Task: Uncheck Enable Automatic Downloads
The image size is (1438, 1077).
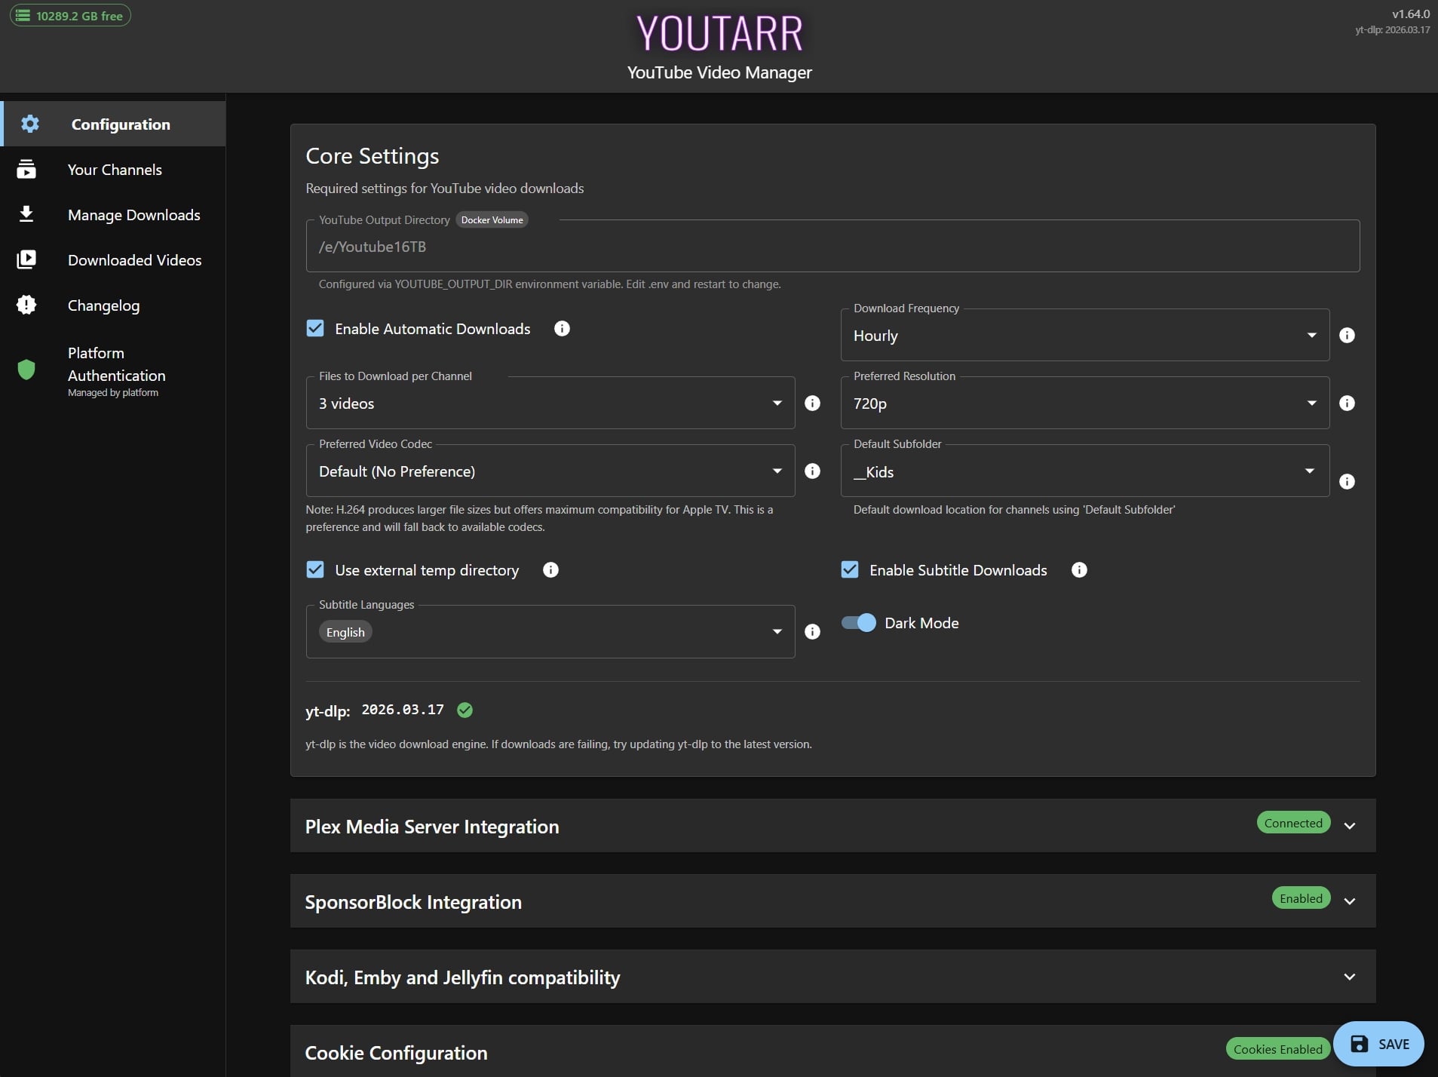Action: [314, 328]
